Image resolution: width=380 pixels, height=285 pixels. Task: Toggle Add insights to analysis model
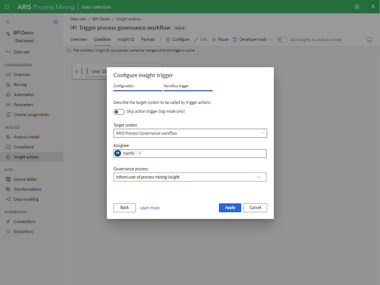pos(282,39)
